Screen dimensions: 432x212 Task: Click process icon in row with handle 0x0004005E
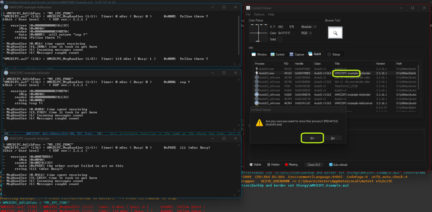pyautogui.click(x=257, y=86)
